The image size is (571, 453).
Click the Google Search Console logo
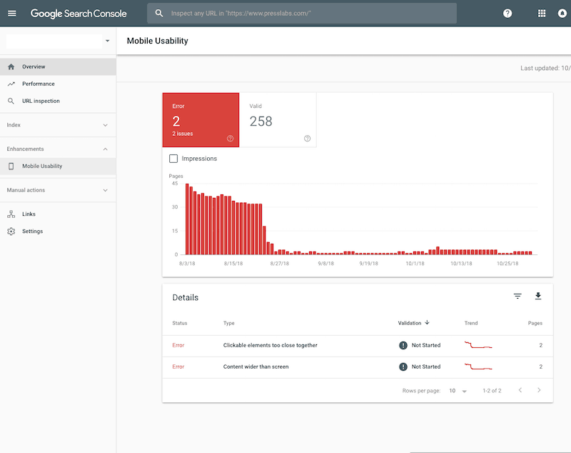click(79, 14)
